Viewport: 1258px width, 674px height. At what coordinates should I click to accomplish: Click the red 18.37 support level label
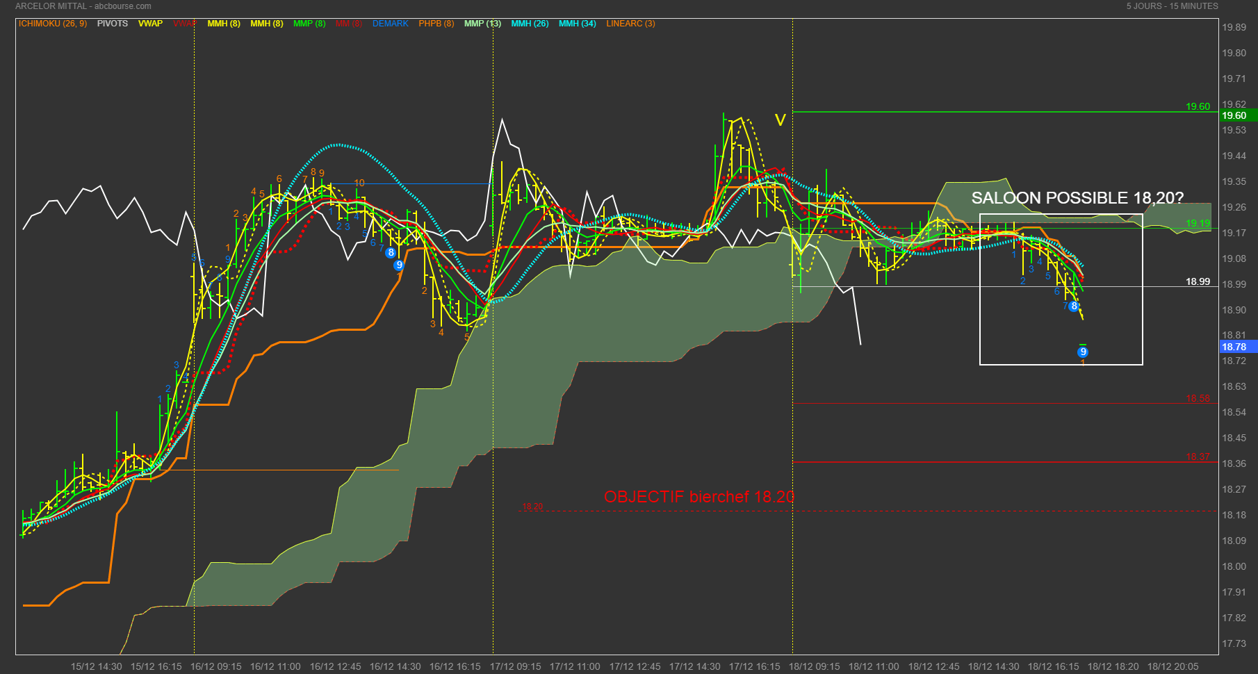pos(1198,457)
